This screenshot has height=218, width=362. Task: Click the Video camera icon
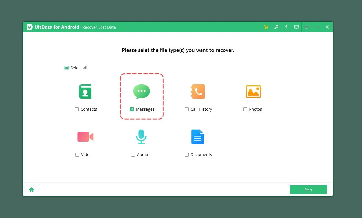(x=85, y=137)
